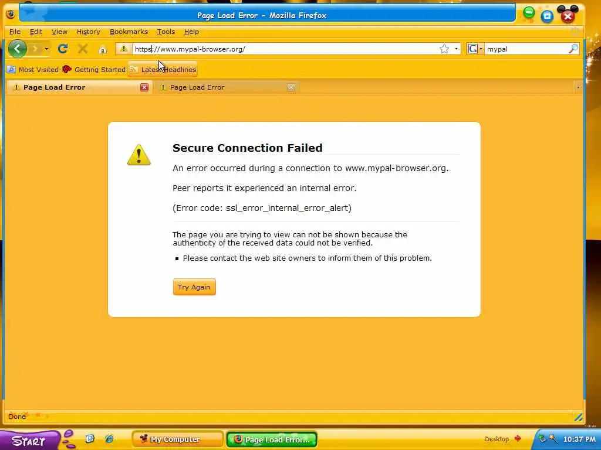Click the Desktop toolbar label

pos(497,439)
